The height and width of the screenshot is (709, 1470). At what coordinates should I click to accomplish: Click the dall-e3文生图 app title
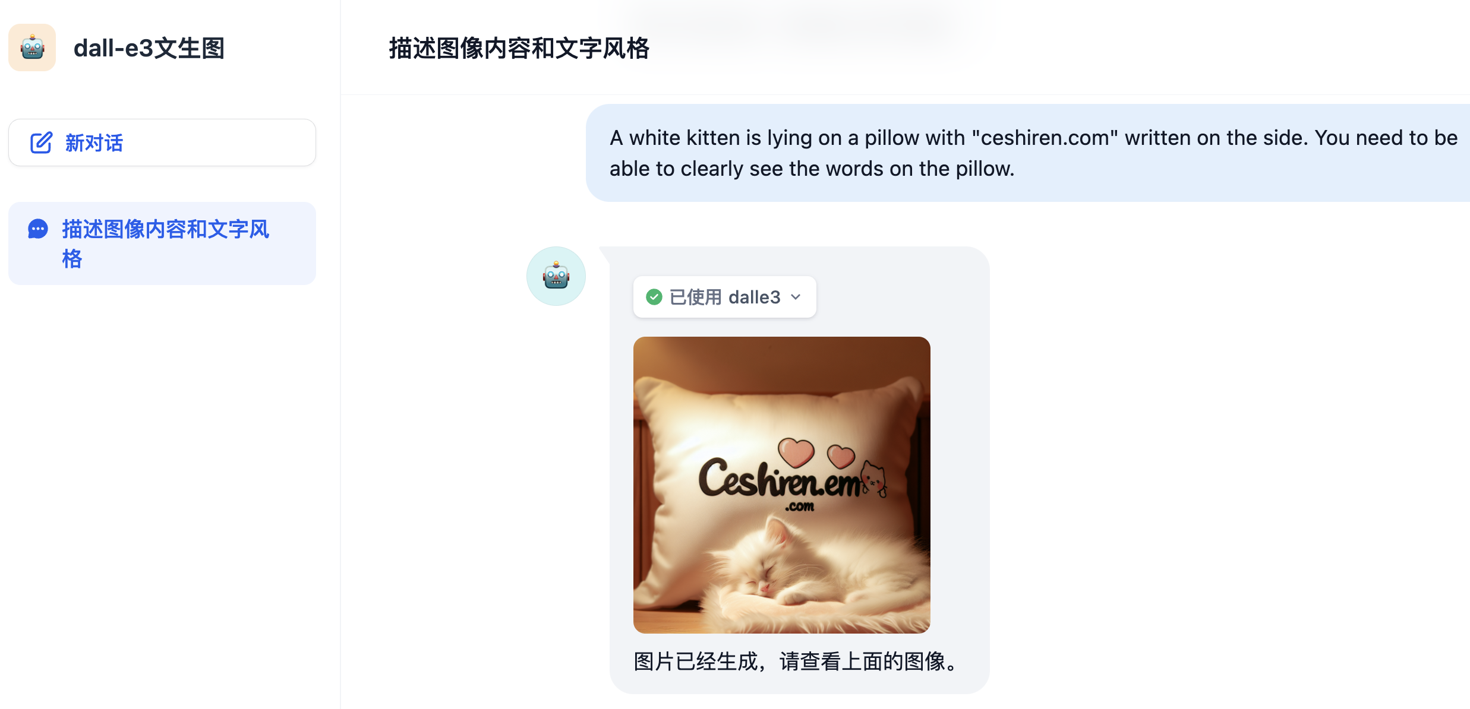click(x=149, y=48)
